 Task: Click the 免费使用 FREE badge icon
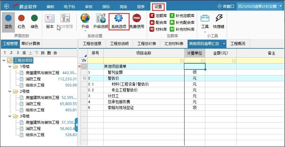[x=136, y=19]
